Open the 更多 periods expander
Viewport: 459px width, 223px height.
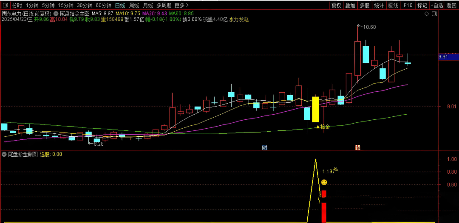tap(181, 6)
